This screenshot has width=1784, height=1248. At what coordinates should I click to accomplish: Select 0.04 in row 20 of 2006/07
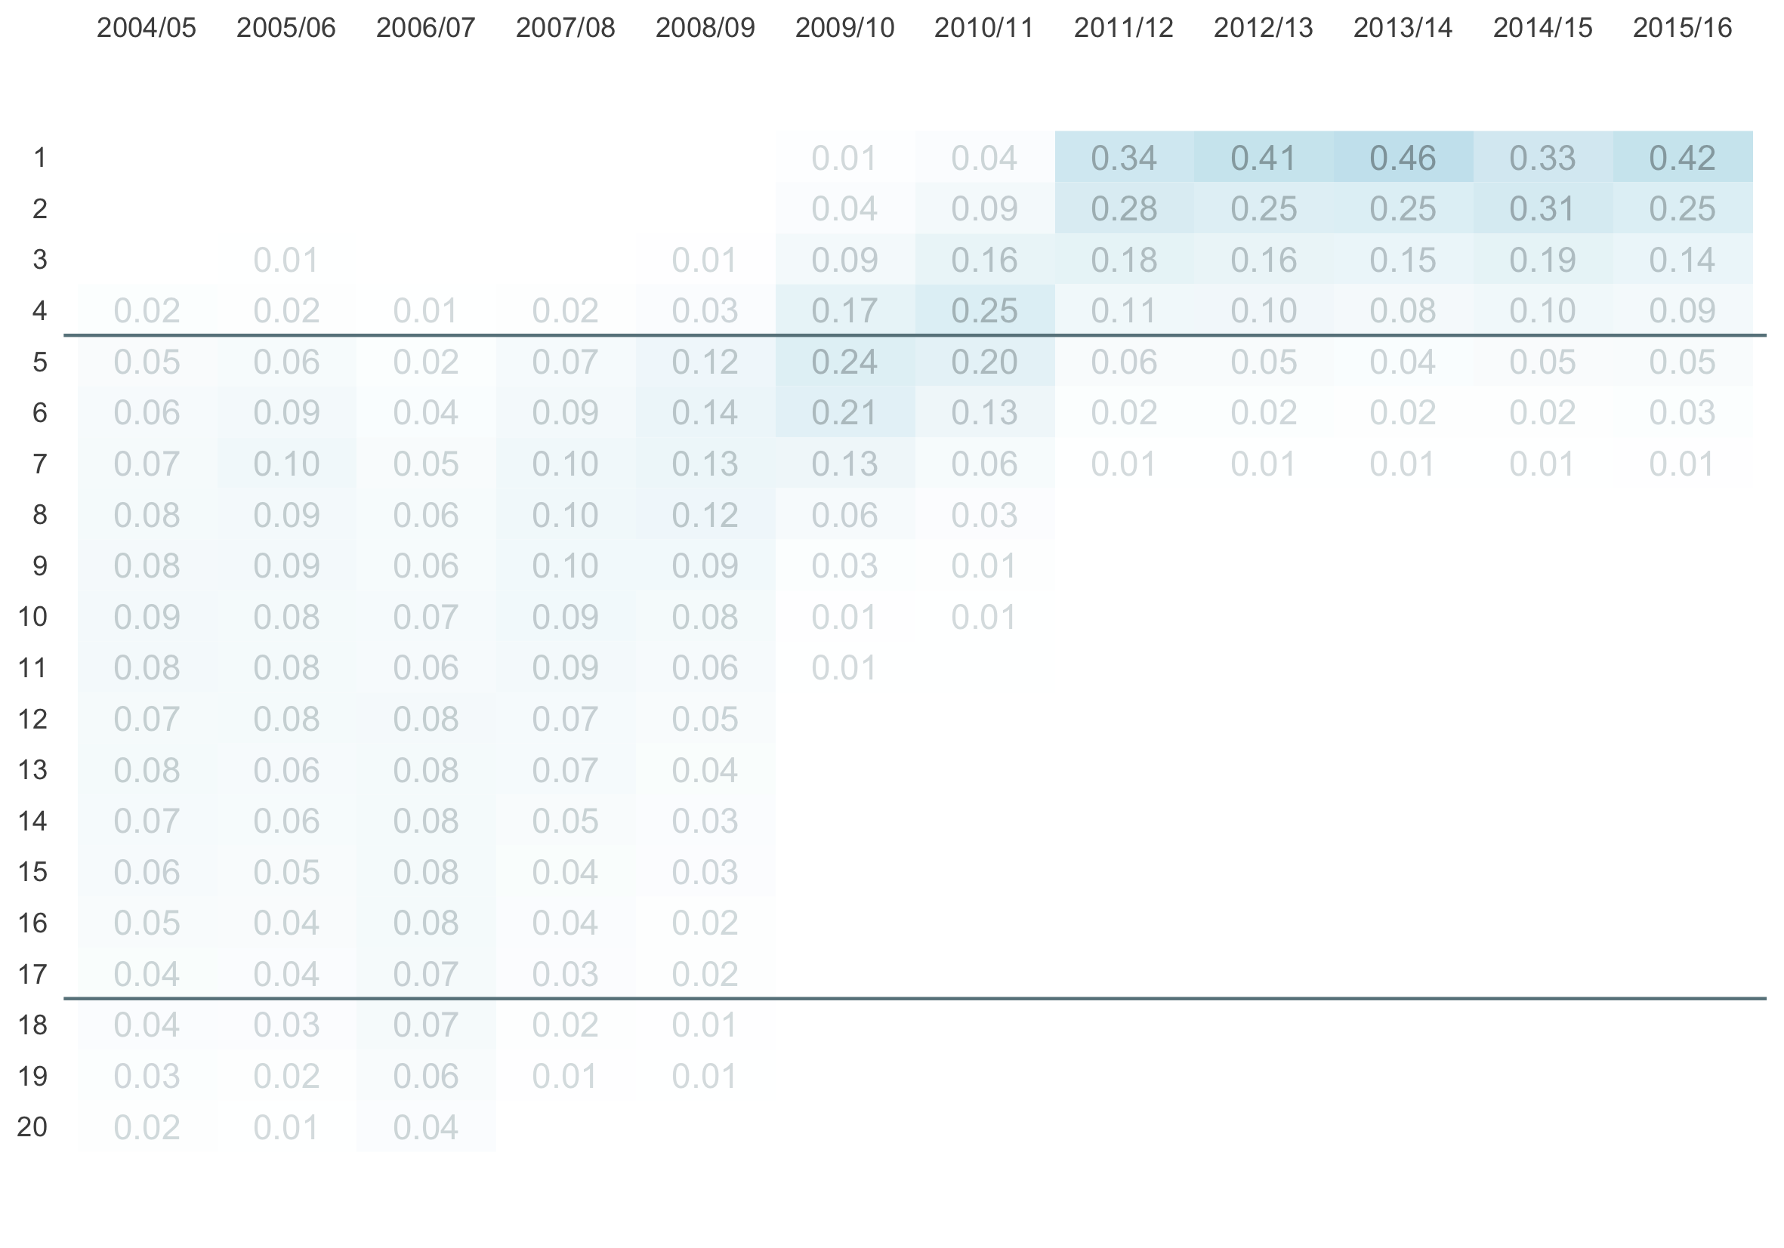click(x=426, y=1127)
